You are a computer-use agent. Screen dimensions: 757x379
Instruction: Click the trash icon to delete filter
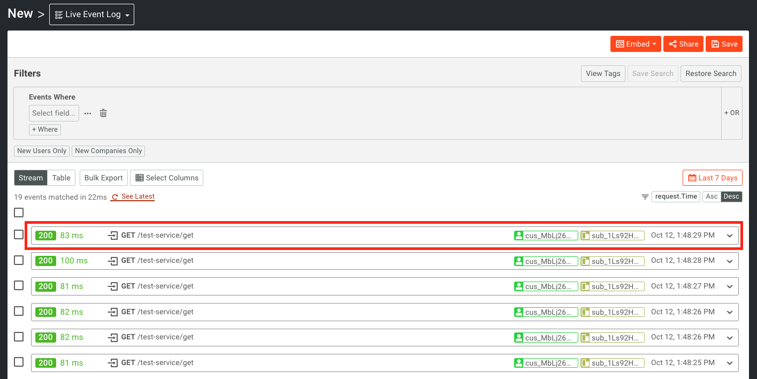tap(103, 113)
